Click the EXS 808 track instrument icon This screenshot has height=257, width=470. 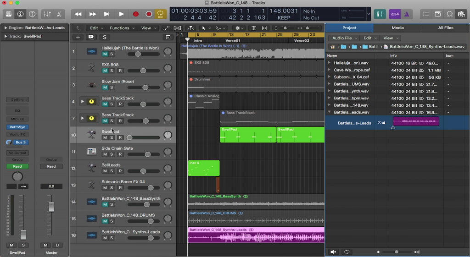coord(91,68)
